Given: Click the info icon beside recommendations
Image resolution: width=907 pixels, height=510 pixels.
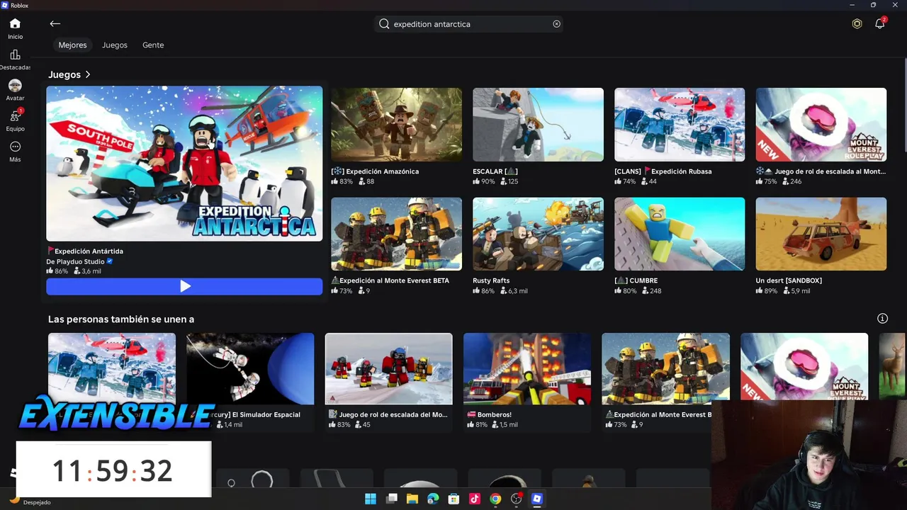Looking at the screenshot, I should (x=882, y=319).
